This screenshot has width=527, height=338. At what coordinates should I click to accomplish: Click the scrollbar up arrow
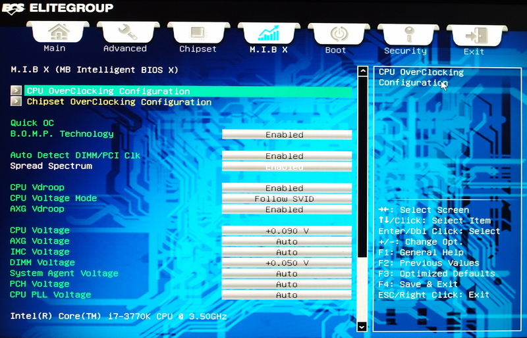click(362, 71)
